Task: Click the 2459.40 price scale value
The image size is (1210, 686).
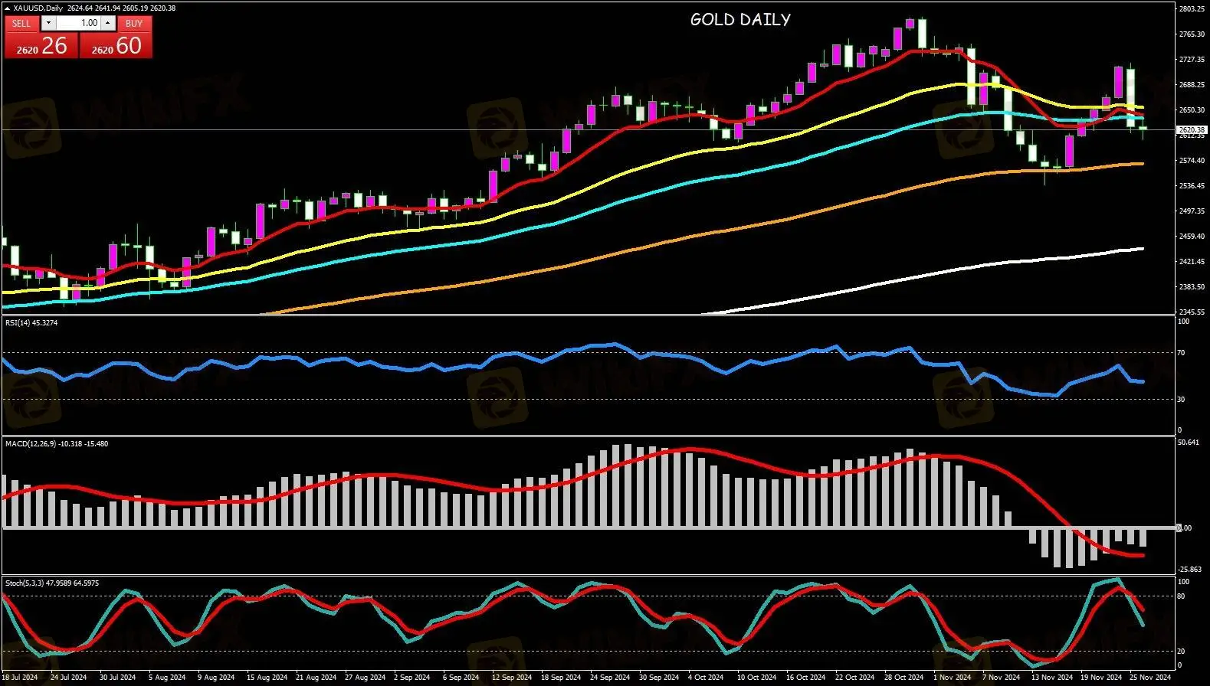Action: tap(1192, 237)
